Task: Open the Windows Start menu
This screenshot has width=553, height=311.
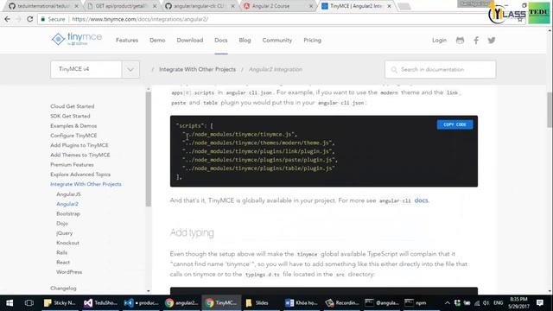Action: 10,303
